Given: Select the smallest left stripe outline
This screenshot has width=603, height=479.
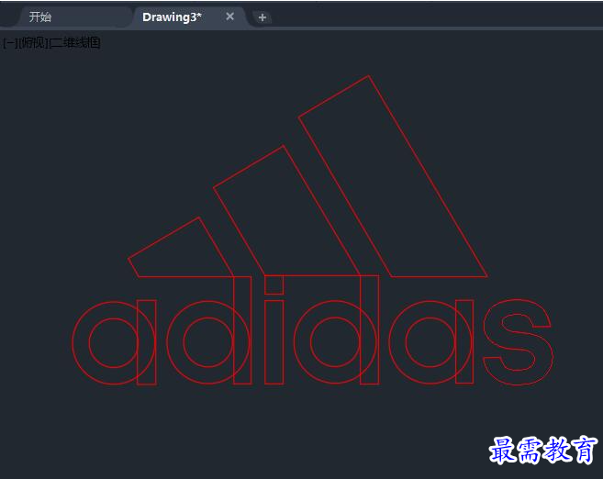Looking at the screenshot, I should [x=181, y=247].
